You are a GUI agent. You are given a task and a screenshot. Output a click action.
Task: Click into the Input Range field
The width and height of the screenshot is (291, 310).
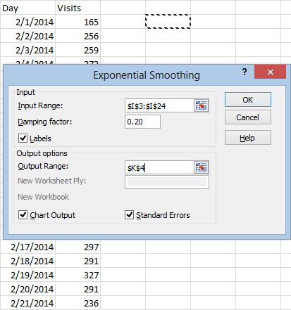(159, 105)
